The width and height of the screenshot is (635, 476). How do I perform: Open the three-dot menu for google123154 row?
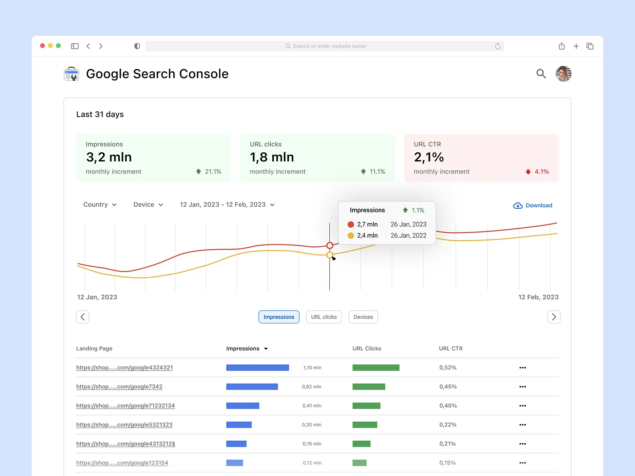pyautogui.click(x=523, y=463)
